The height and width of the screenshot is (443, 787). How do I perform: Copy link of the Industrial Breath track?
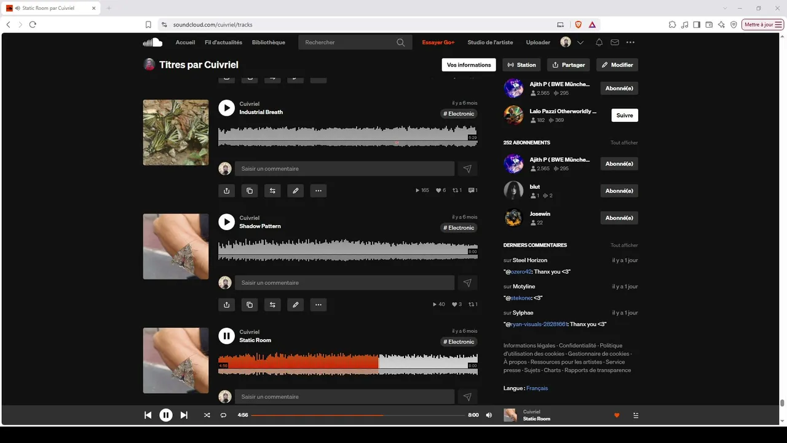pos(249,191)
